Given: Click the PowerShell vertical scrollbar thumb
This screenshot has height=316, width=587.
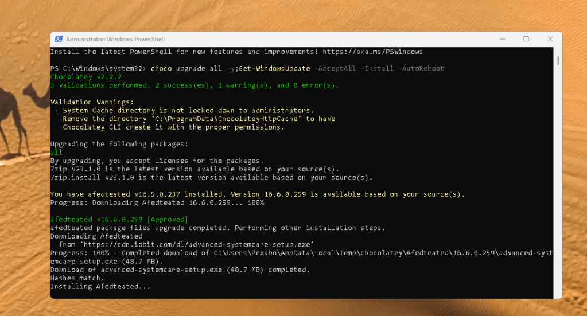Looking at the screenshot, I should click(x=558, y=60).
